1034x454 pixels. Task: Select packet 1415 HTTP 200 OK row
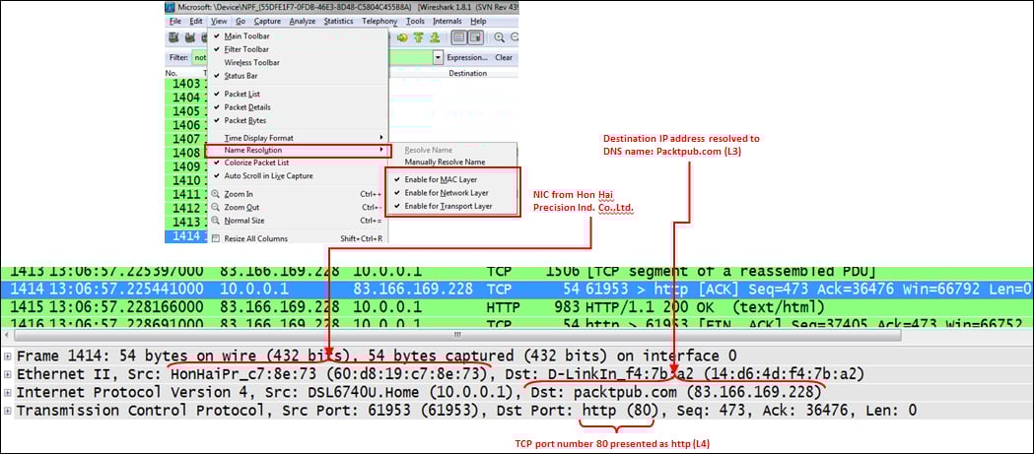coord(517,306)
